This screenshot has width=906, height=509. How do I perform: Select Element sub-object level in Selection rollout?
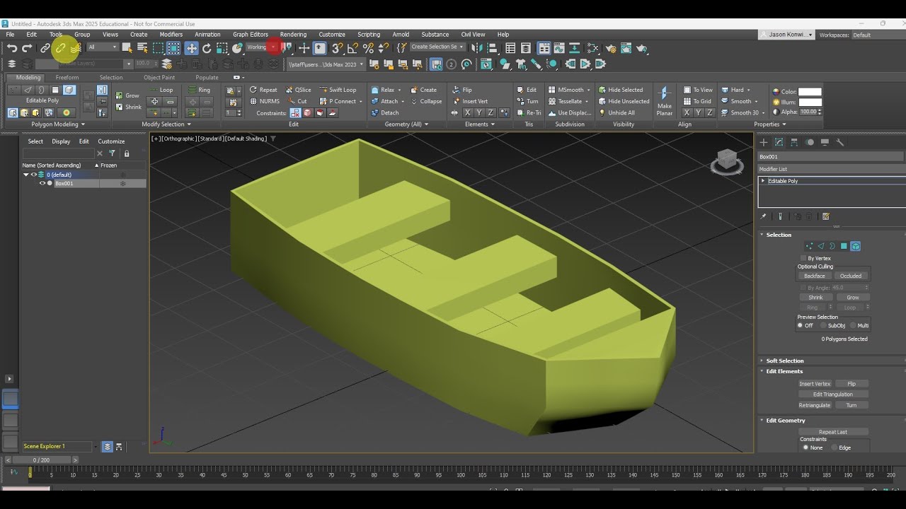(x=856, y=246)
